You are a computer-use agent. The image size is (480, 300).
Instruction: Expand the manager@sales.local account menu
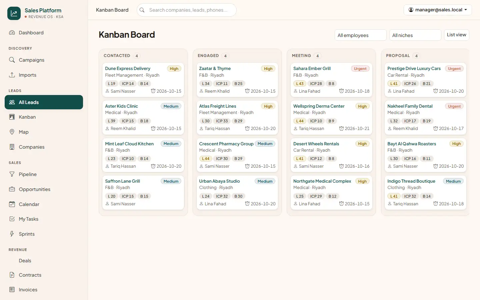click(438, 10)
